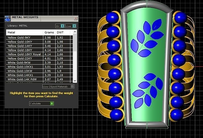Select the White Gold:10KX1 row
Screen dimensions: 203x138
click(39, 67)
